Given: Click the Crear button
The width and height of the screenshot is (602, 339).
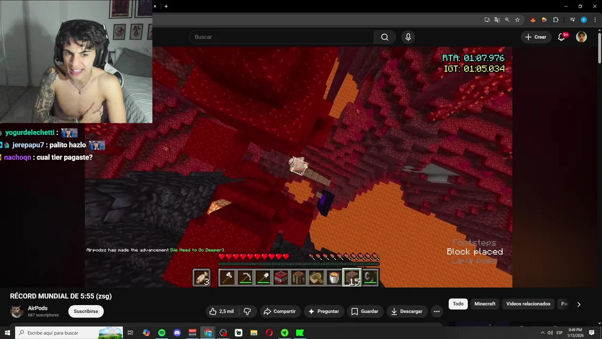Looking at the screenshot, I should [536, 37].
